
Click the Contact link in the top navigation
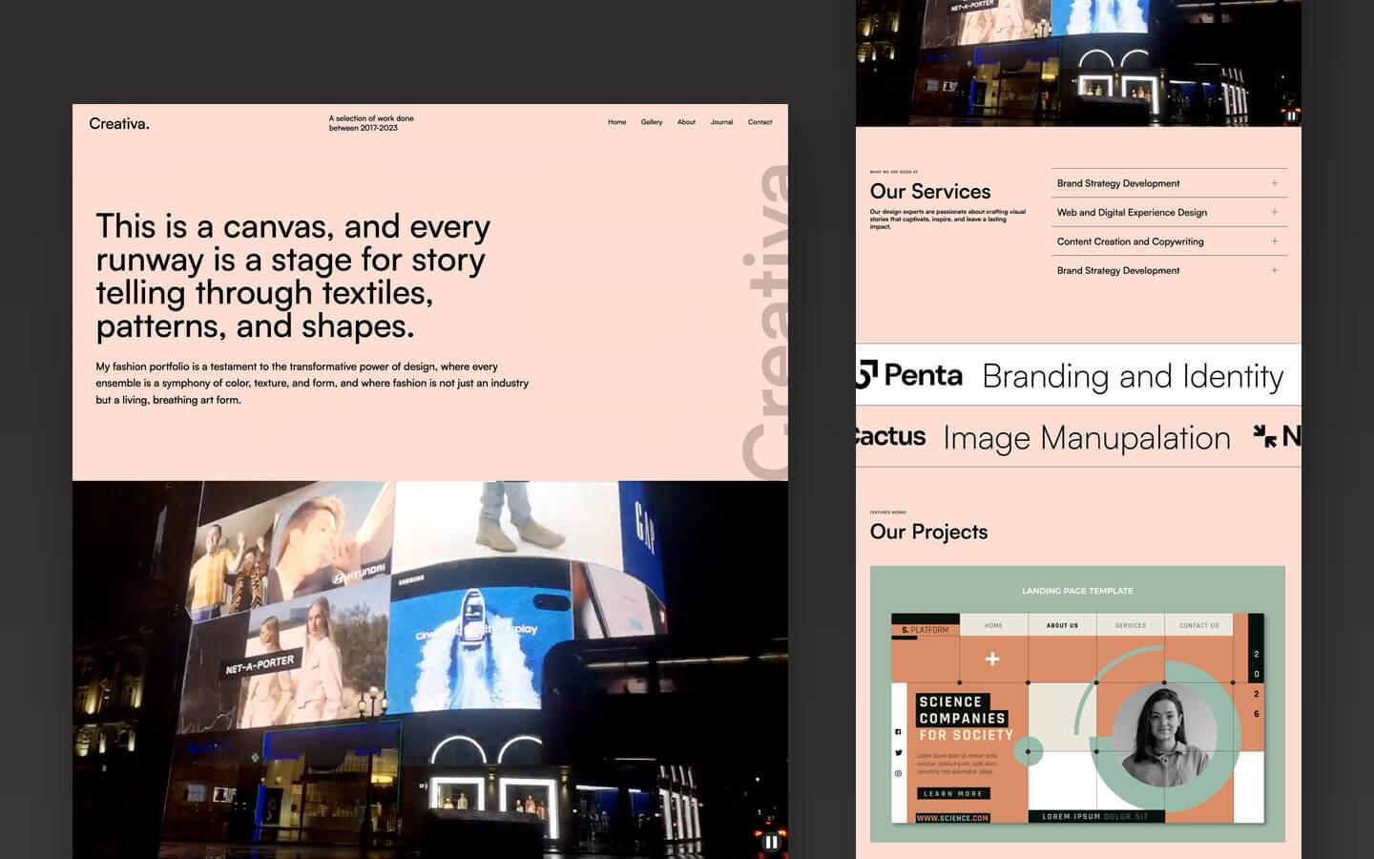tap(760, 122)
